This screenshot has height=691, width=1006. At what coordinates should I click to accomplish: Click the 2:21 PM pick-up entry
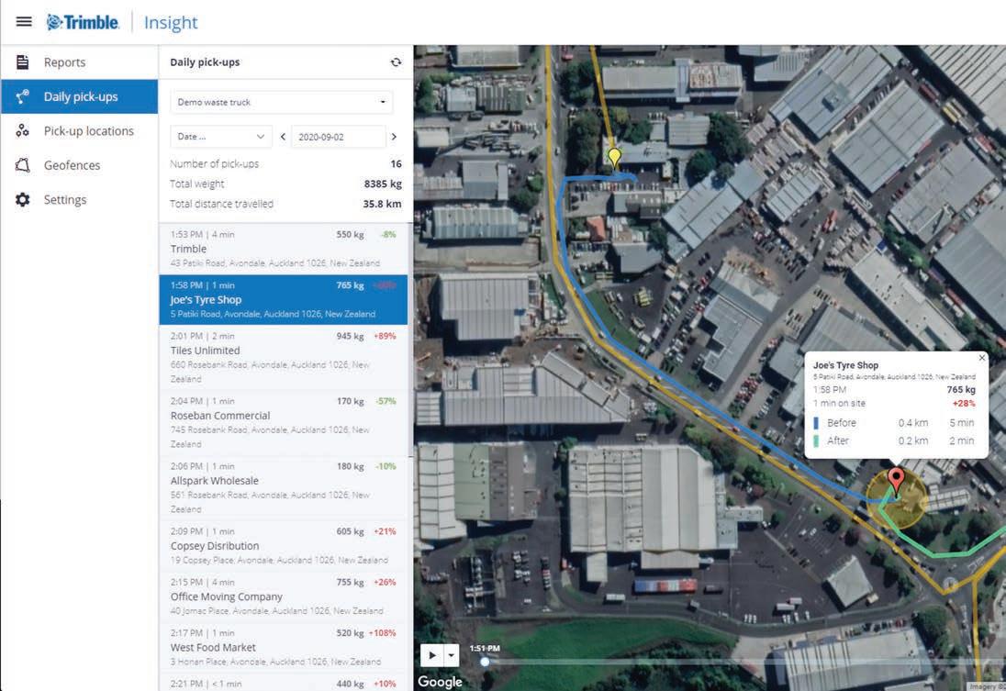click(283, 683)
